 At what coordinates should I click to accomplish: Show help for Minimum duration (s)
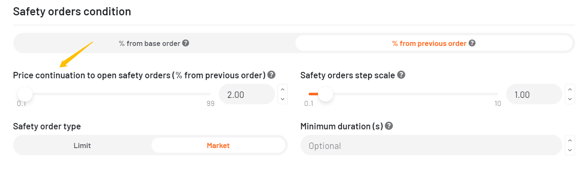coord(389,126)
